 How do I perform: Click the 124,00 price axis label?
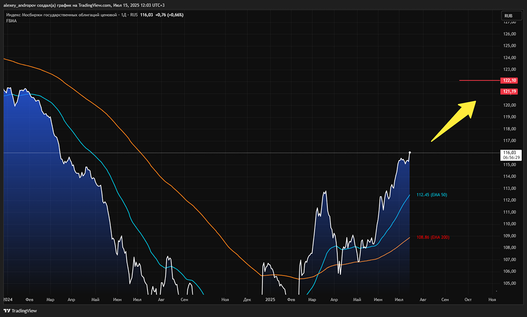pyautogui.click(x=510, y=58)
